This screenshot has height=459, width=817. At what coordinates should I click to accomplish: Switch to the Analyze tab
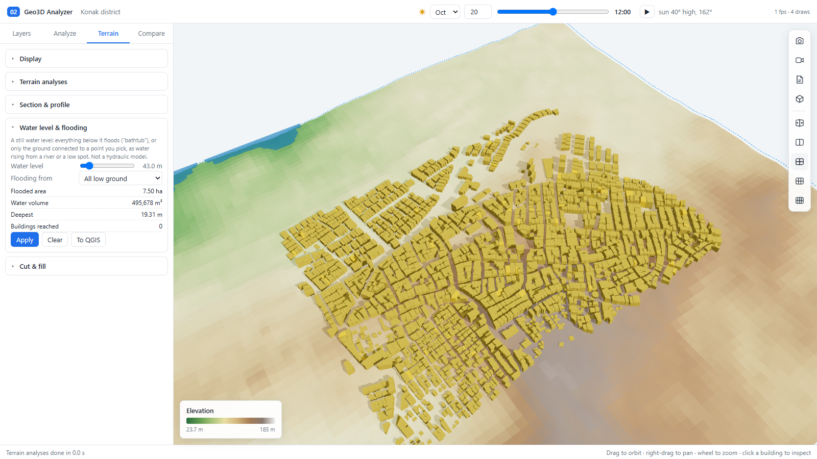pyautogui.click(x=65, y=34)
